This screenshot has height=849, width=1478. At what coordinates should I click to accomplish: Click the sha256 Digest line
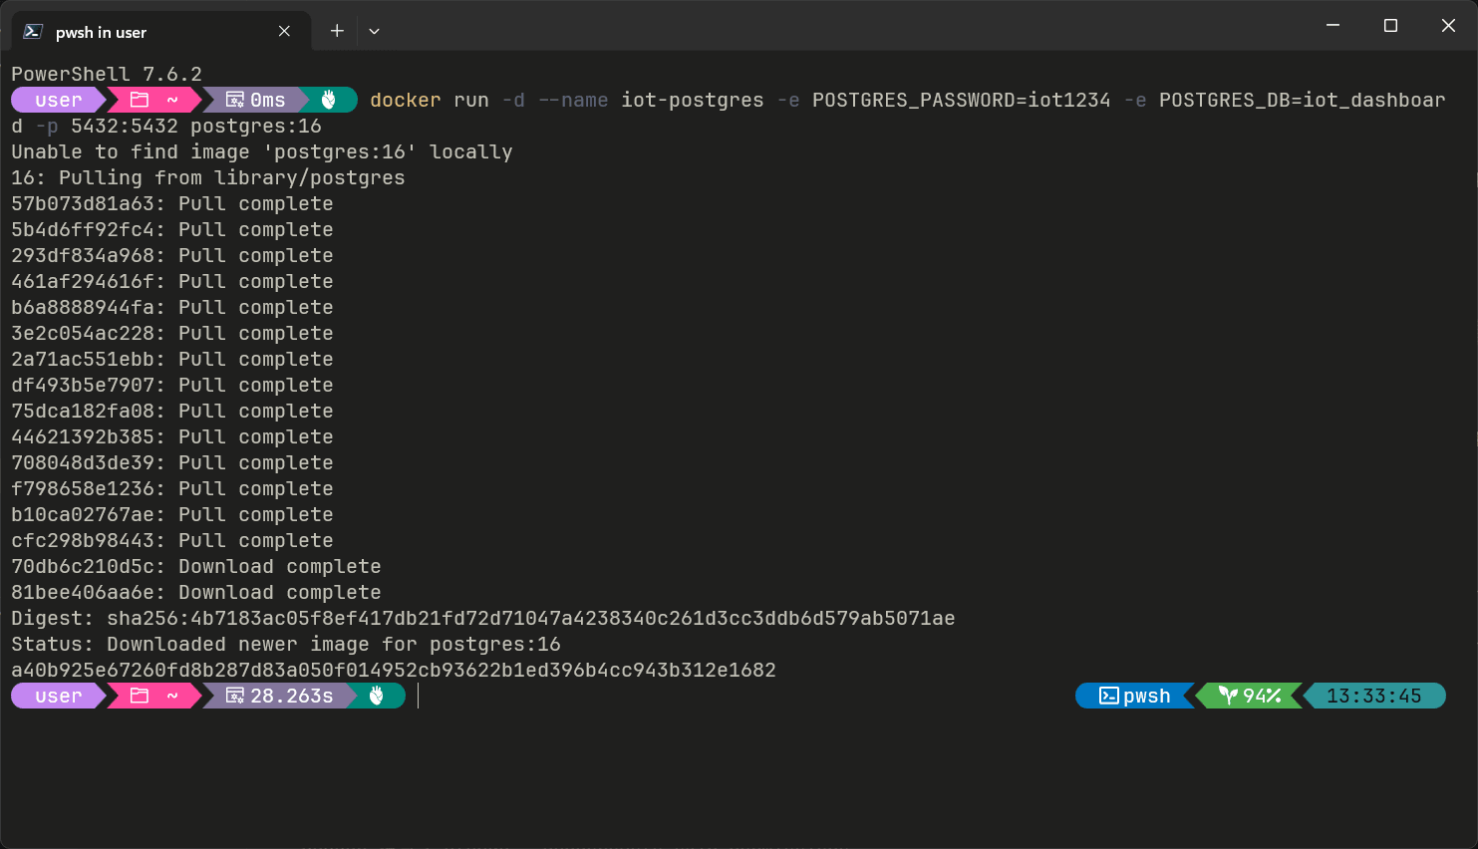(x=483, y=618)
